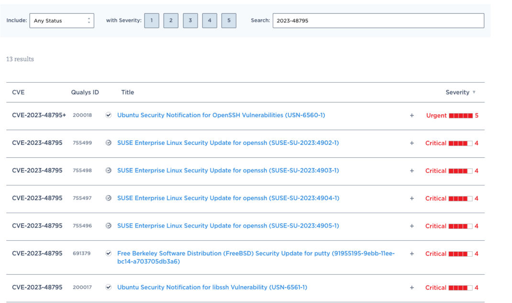Viewport: 512px width, 303px height.
Task: Click the clock status icon for SUSE-SU-2023:4903-1
Action: coord(109,170)
